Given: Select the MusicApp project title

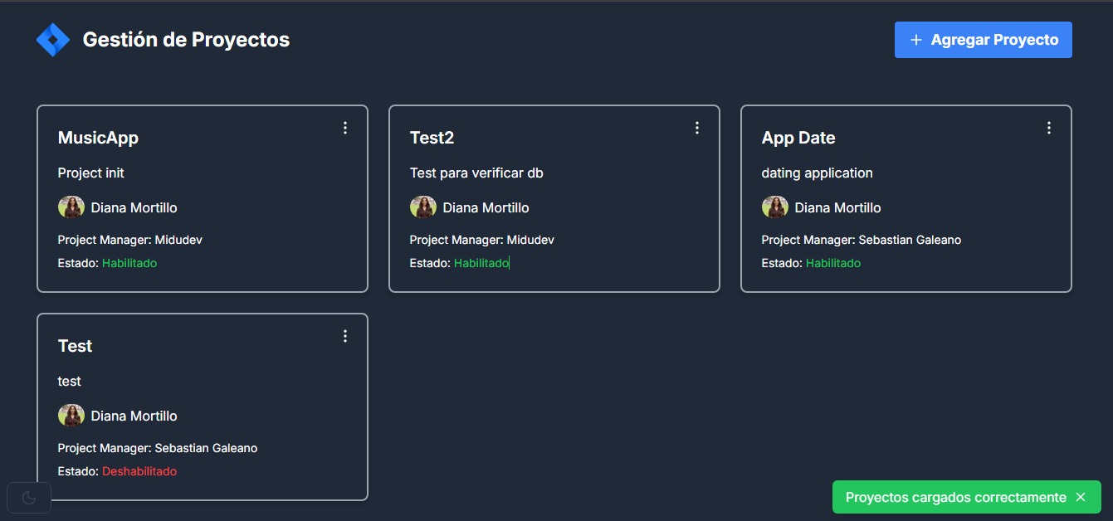Looking at the screenshot, I should [x=98, y=137].
